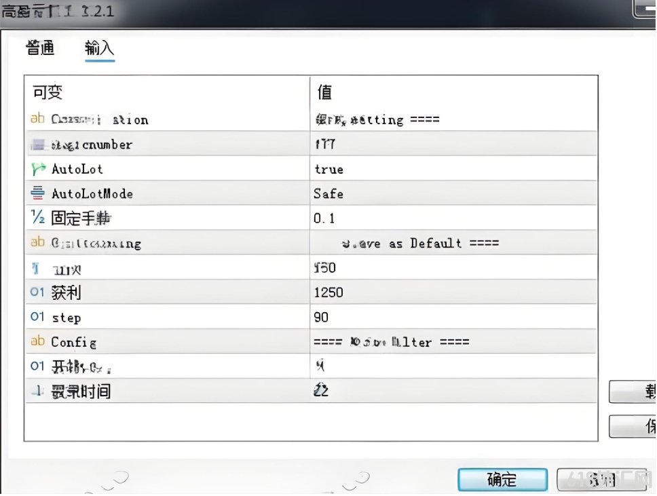The height and width of the screenshot is (496, 657).
Task: Switch to the 普通 tab
Action: point(40,47)
